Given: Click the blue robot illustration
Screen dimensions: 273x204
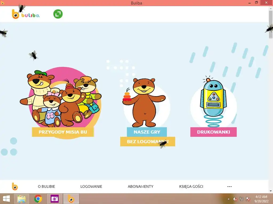Looking at the screenshot, I should click(214, 101).
